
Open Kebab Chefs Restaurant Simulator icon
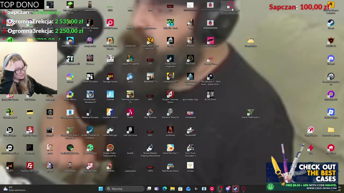(110, 151)
